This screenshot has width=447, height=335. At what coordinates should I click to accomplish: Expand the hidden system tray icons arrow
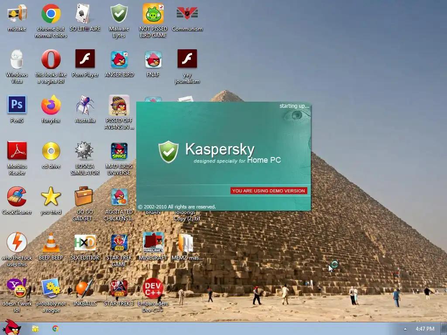pyautogui.click(x=406, y=329)
